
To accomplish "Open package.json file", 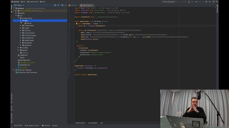I will [24, 60].
